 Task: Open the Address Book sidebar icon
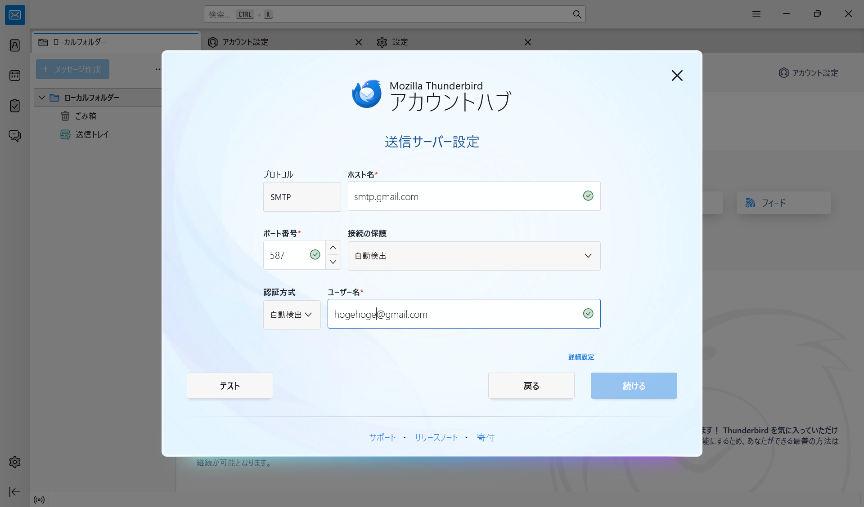15,45
